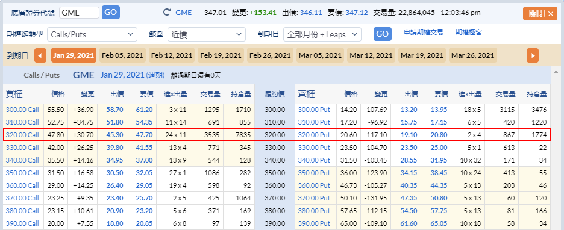Viewport: 564px width, 230px height.
Task: Open the 期權鏈類型 Calls/Puts dropdown
Action: coord(92,34)
